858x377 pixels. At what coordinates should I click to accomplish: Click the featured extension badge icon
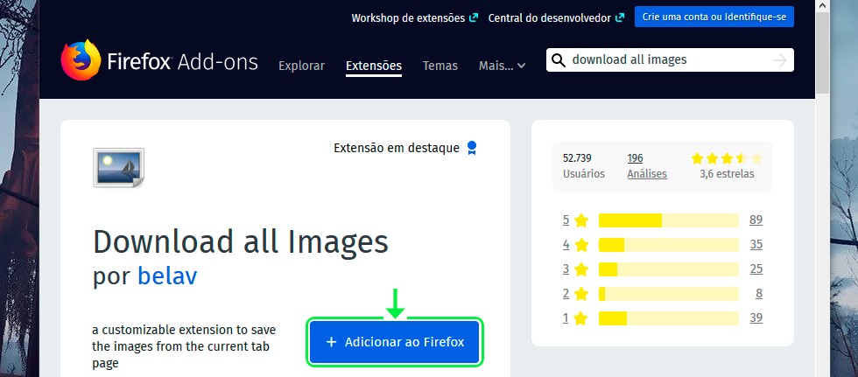tap(472, 148)
